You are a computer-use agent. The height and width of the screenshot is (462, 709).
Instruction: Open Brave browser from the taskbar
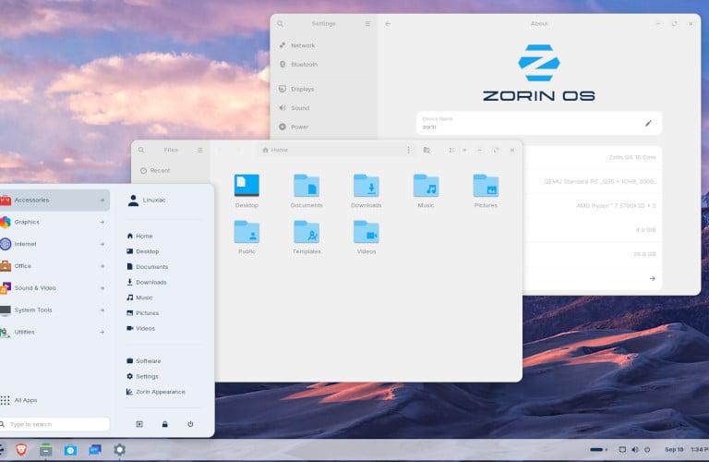[21, 449]
